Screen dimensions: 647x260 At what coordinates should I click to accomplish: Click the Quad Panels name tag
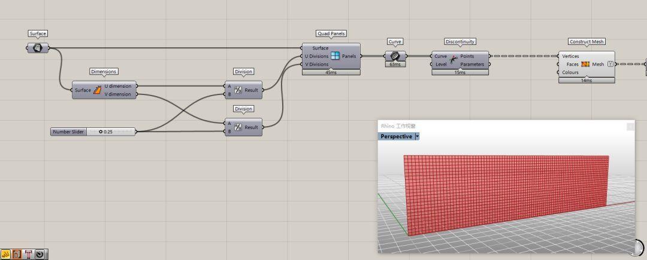pyautogui.click(x=331, y=33)
